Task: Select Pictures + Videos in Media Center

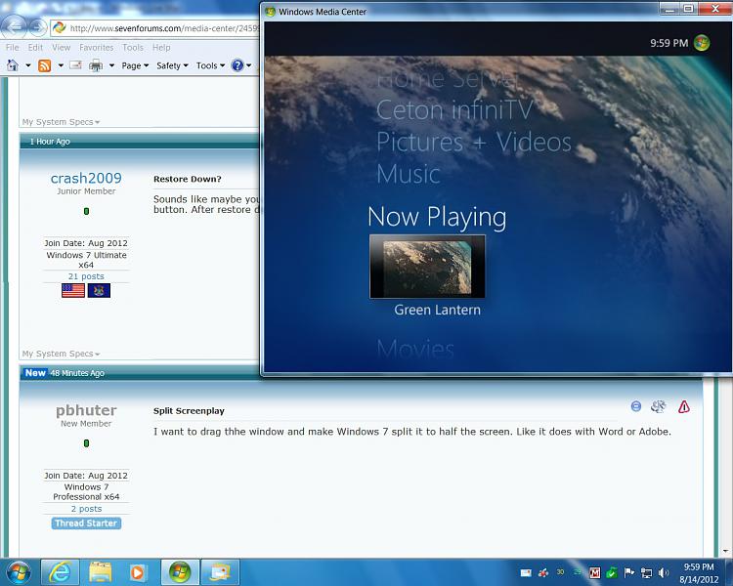Action: (x=474, y=142)
